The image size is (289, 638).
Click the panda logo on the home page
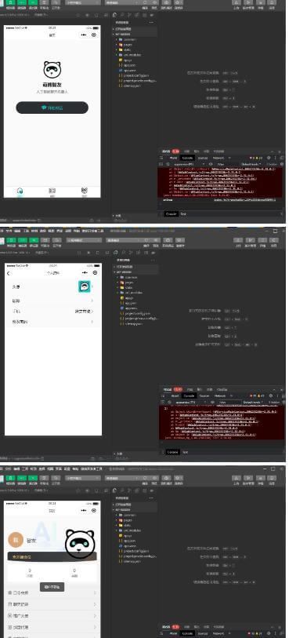tap(52, 70)
